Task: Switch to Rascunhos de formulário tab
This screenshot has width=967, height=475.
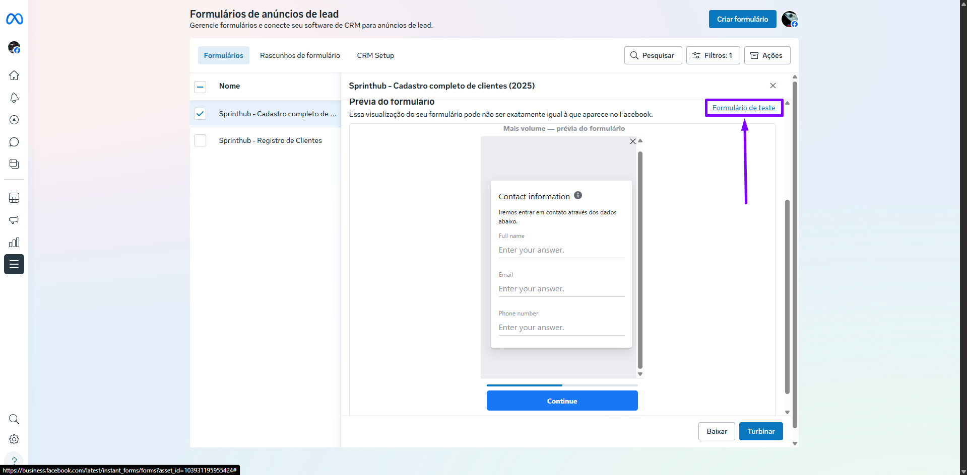Action: tap(300, 55)
